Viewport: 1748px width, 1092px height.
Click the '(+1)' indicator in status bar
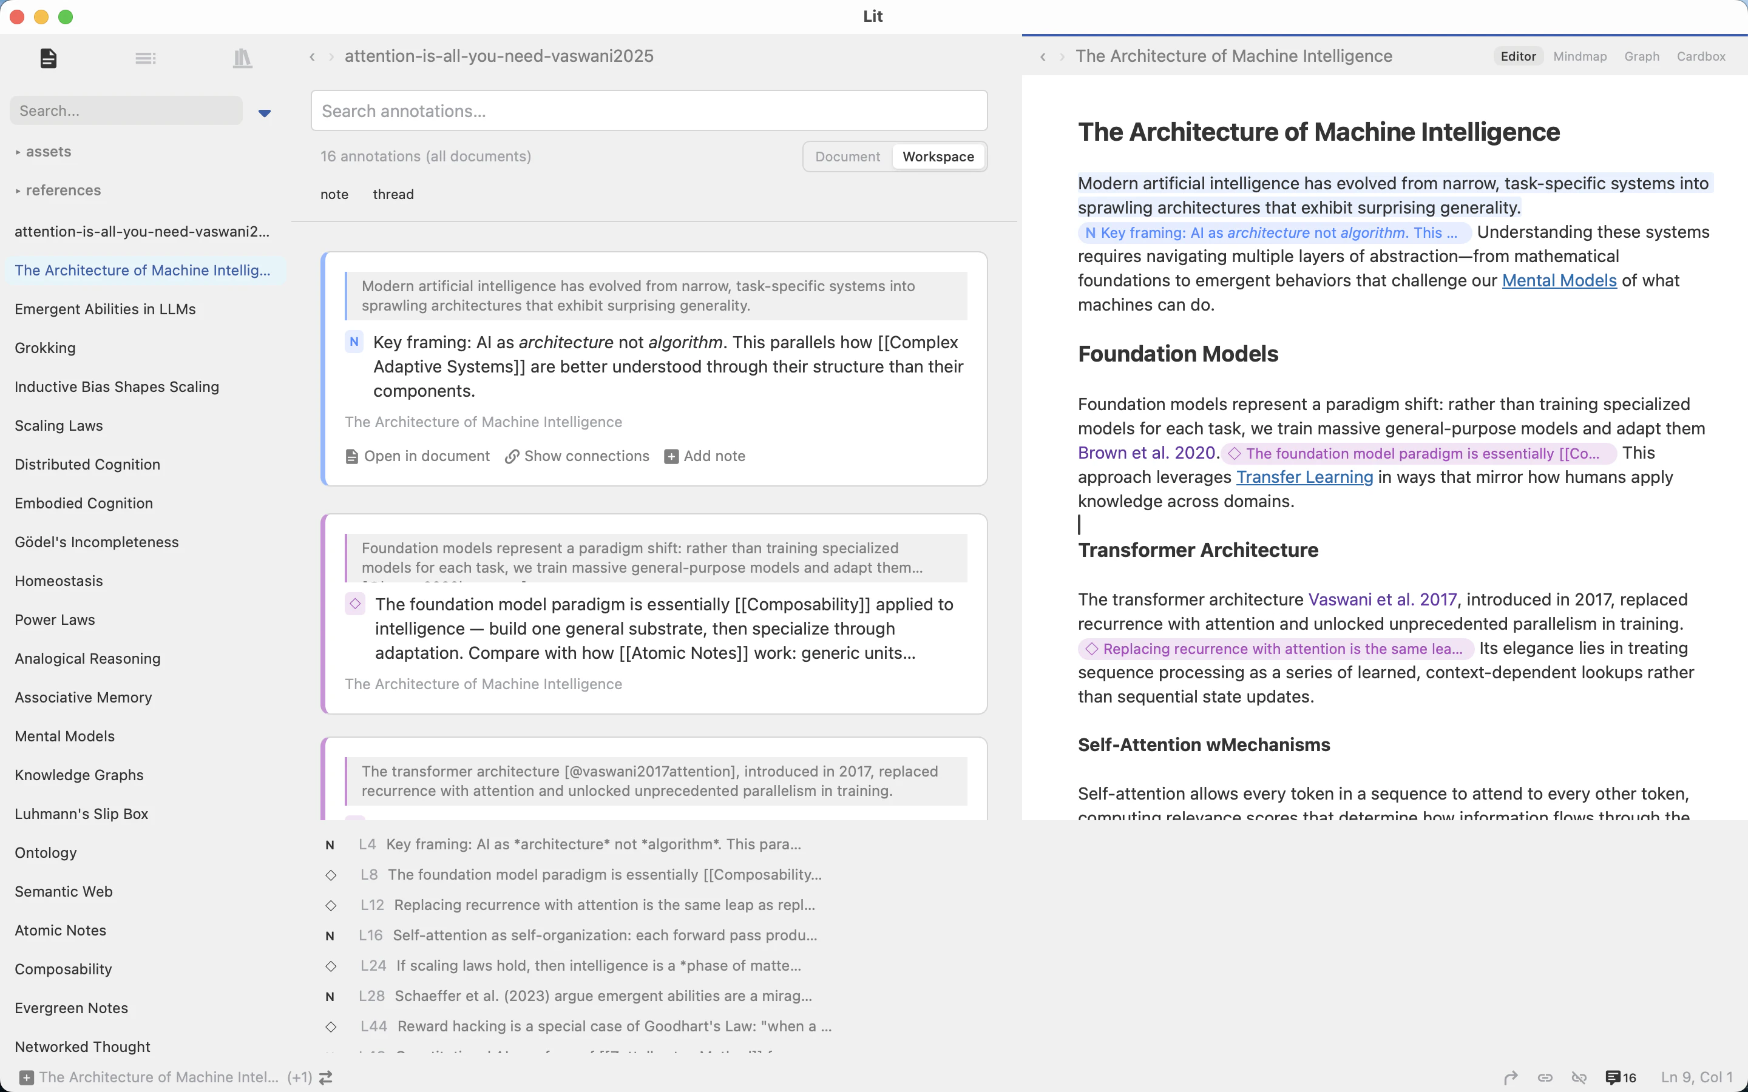(300, 1077)
